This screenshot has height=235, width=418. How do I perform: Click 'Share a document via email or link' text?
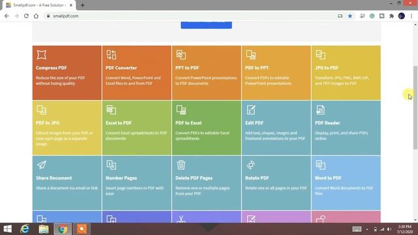[67, 188]
